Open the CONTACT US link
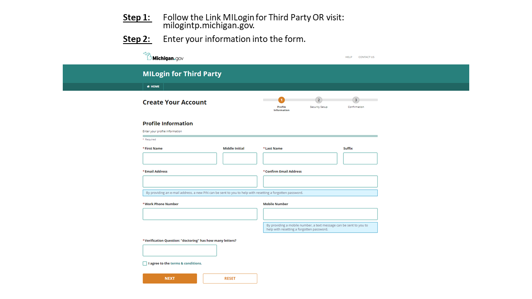Viewport: 532px width, 299px height. coord(366,57)
